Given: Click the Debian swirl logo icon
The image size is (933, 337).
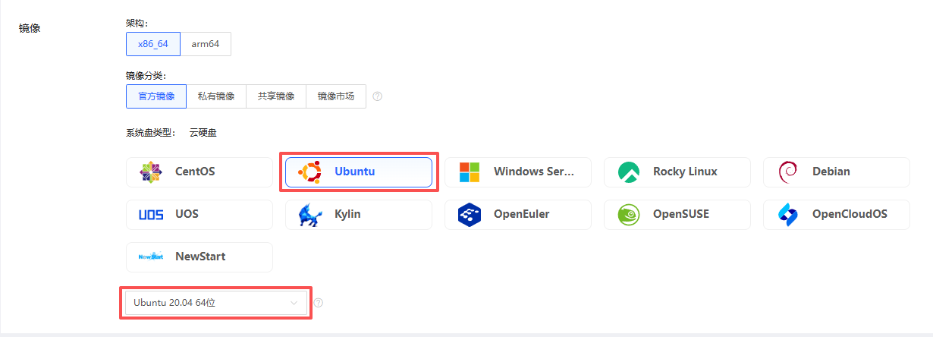Looking at the screenshot, I should coord(788,172).
